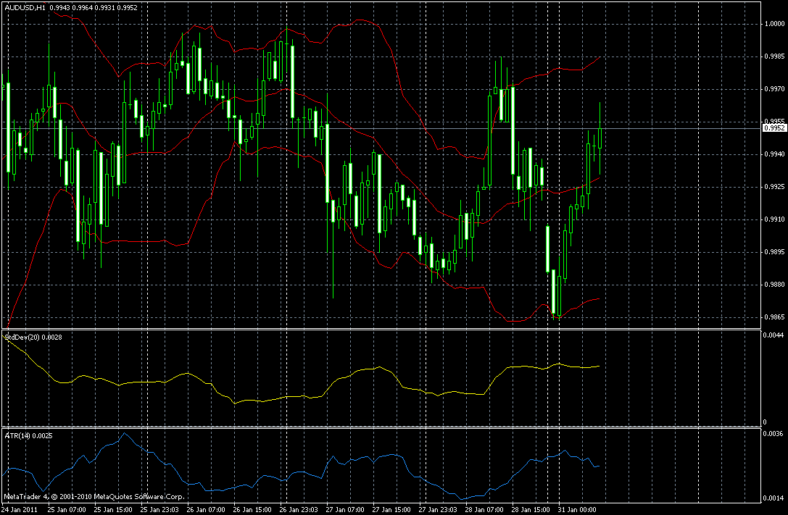
Task: Click the AUDUSD,H1 chart title label
Action: 25,7
